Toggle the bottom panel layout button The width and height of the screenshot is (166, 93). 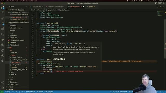pos(159,3)
